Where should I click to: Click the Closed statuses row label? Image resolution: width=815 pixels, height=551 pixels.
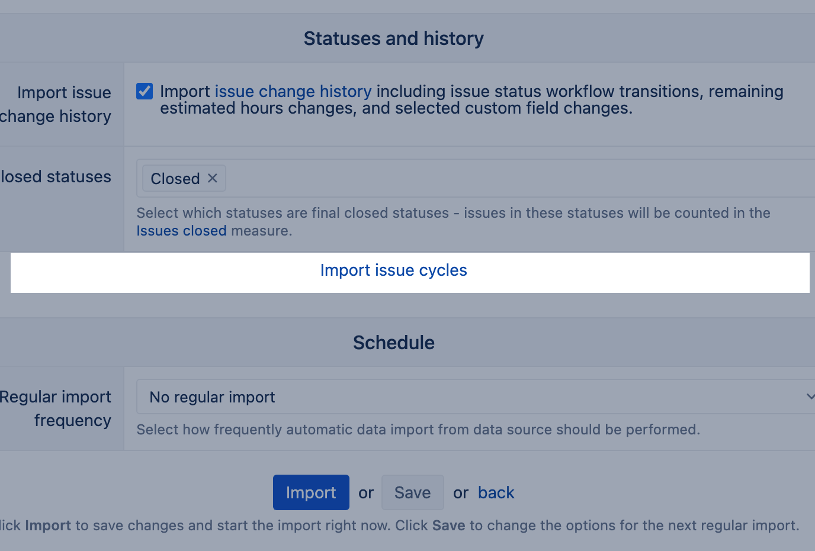tap(56, 177)
